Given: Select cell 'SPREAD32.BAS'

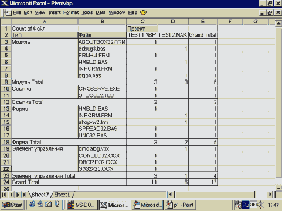Looking at the screenshot, I should [102, 129].
